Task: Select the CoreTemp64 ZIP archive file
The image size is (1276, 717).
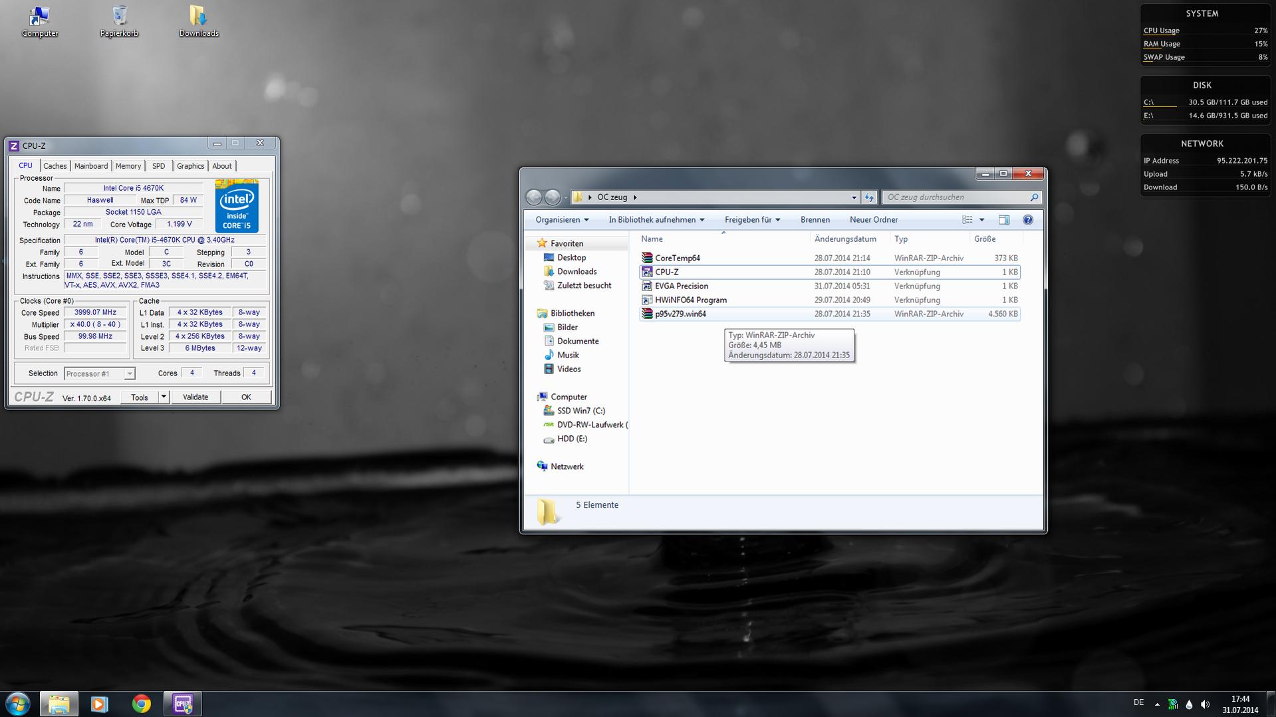Action: click(829, 258)
